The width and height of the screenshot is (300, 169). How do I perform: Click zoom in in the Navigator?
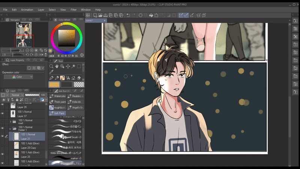point(31,50)
